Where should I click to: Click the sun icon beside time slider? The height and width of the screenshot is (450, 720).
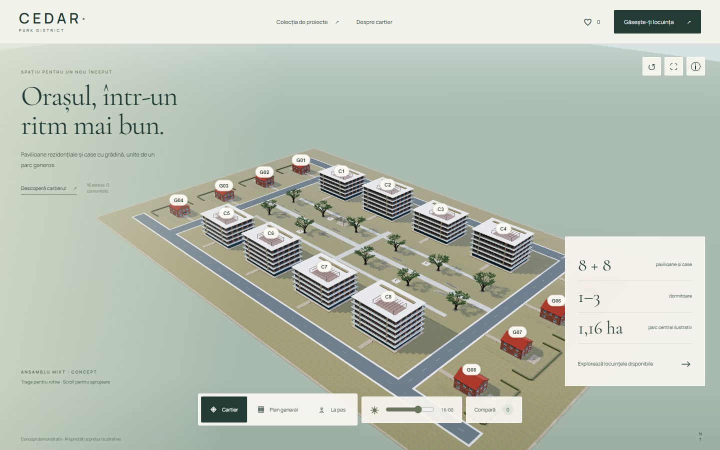tap(374, 410)
